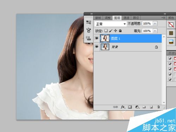Open the brush presets panel icon
Viewport: 176px width, 132px height.
89,30
